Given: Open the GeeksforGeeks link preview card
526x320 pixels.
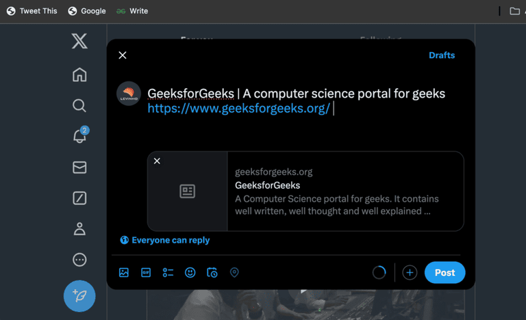Looking at the screenshot, I should tap(305, 191).
